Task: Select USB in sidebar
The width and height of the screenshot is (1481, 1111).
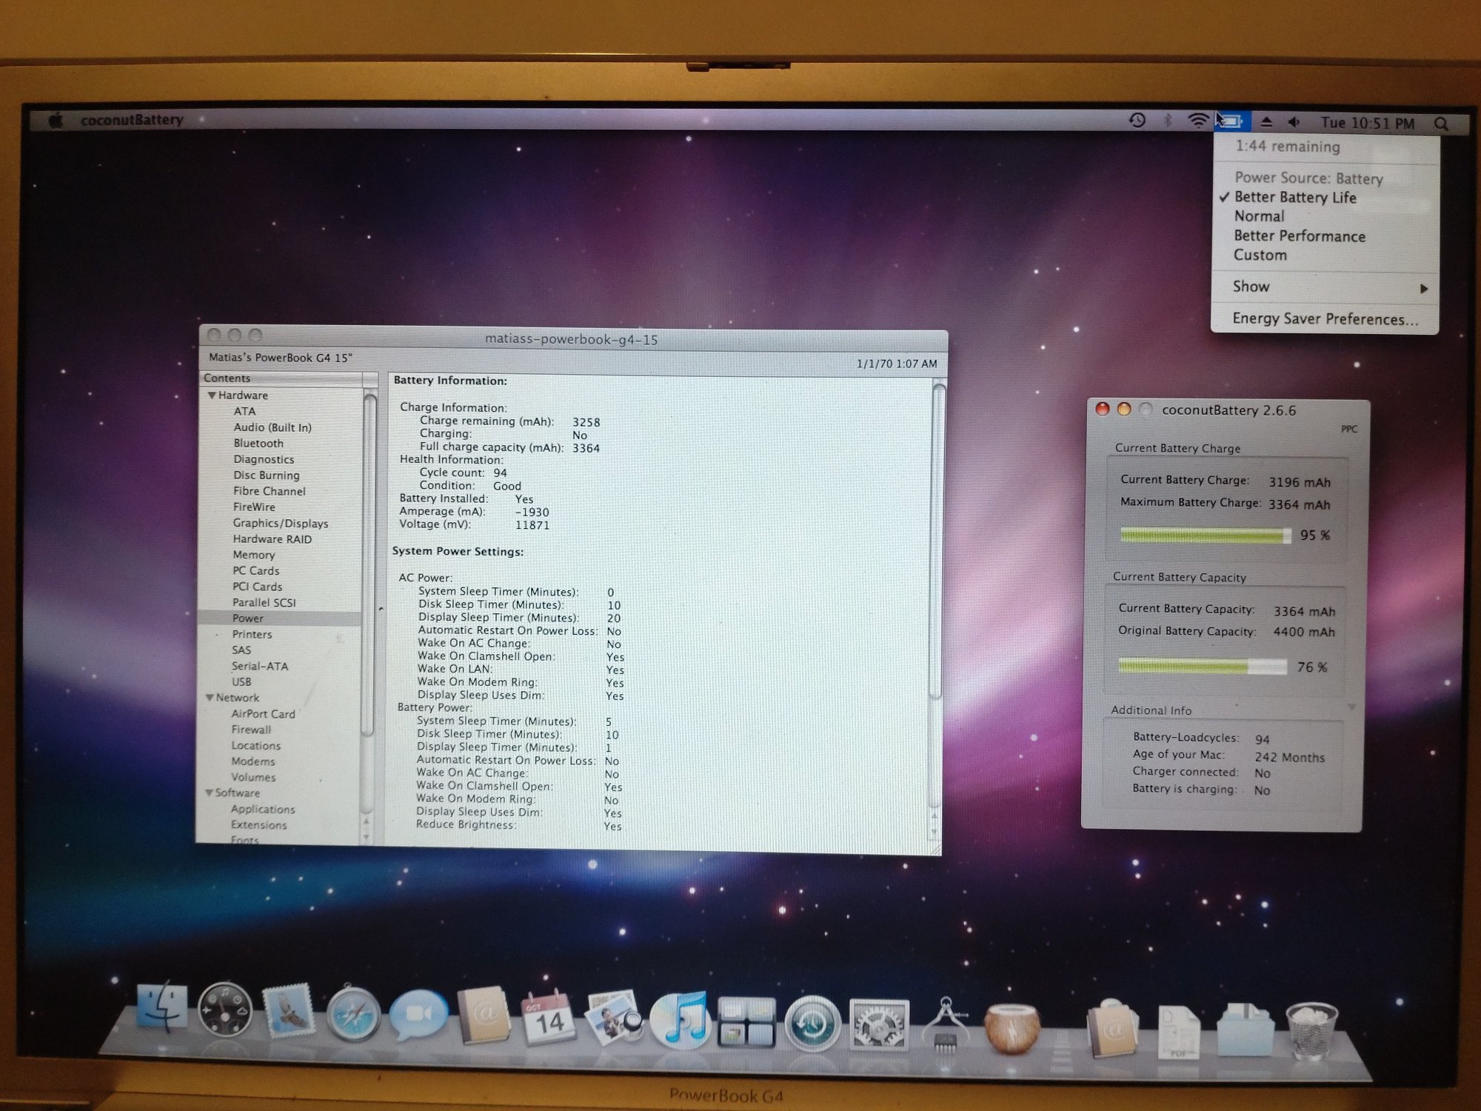Action: 241,682
